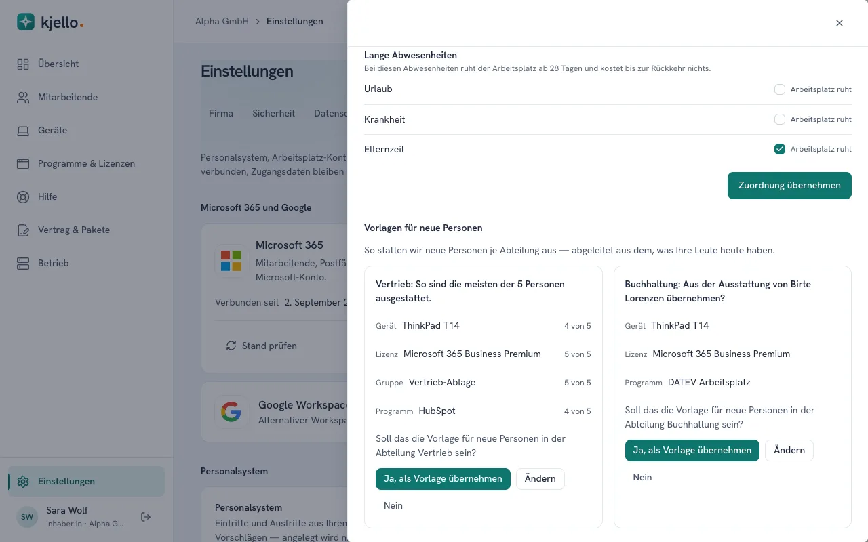868x542 pixels.
Task: Click the SW user avatar
Action: [27, 517]
